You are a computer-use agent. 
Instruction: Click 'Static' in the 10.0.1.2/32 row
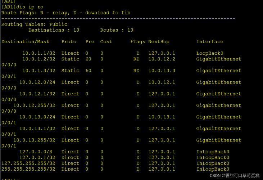(70, 59)
